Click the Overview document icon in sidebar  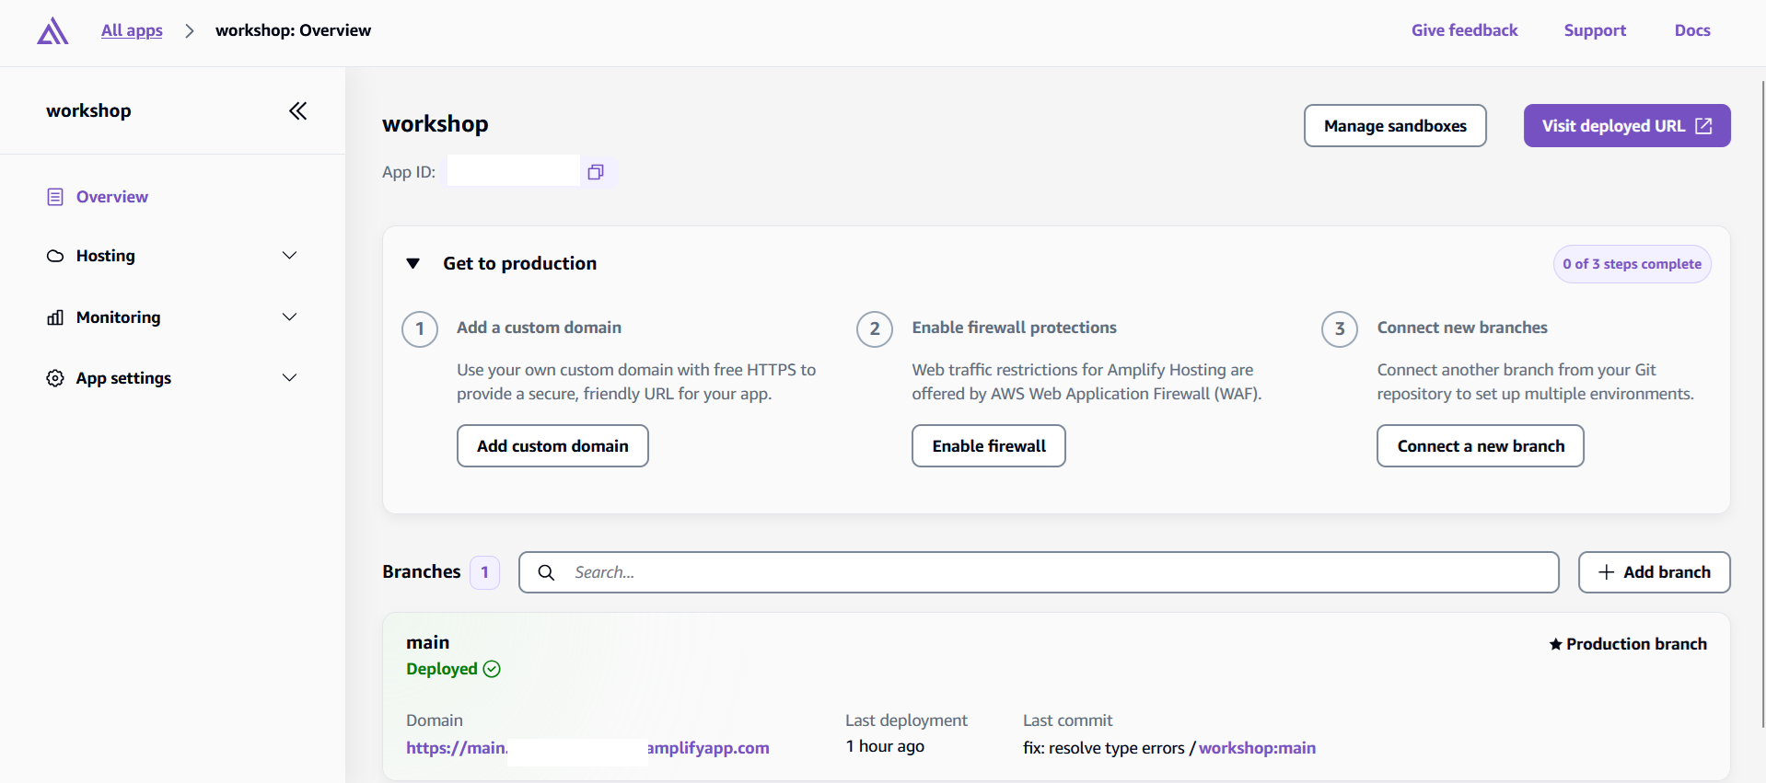click(x=55, y=197)
